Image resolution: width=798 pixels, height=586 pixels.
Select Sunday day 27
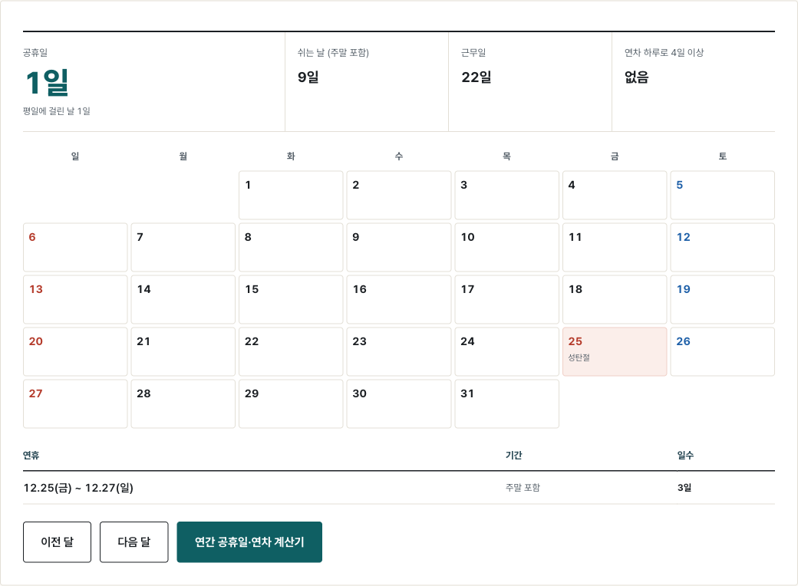[x=75, y=404]
